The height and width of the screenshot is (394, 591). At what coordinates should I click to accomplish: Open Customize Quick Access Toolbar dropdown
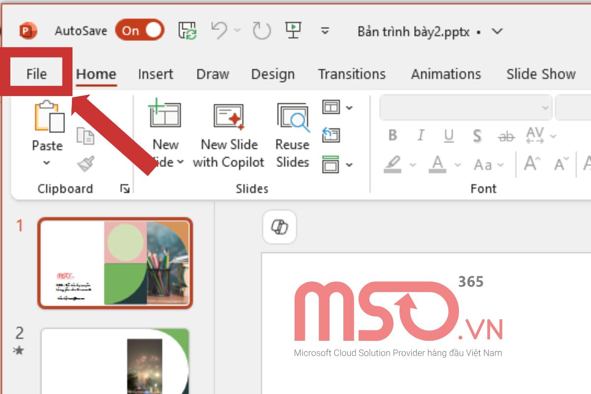click(x=325, y=31)
